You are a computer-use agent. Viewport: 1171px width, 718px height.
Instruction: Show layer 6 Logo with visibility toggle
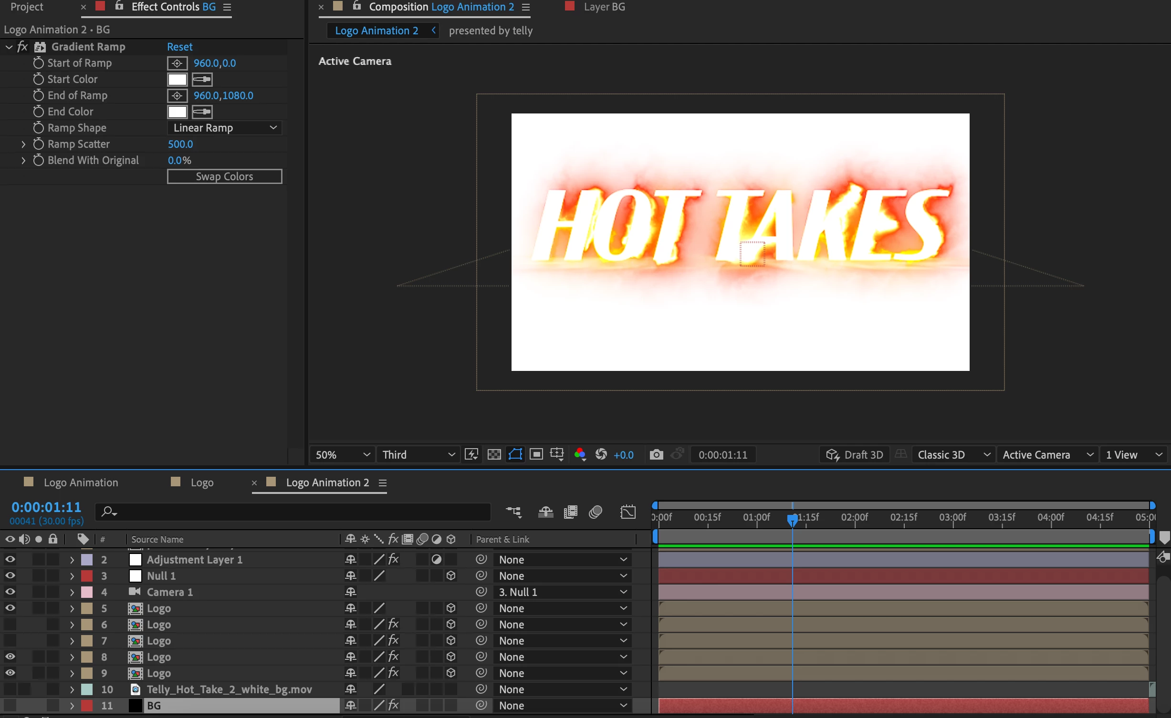click(x=10, y=624)
